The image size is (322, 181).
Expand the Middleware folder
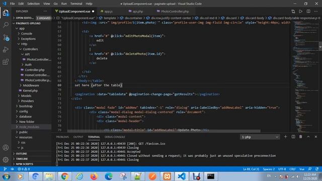click(x=31, y=85)
